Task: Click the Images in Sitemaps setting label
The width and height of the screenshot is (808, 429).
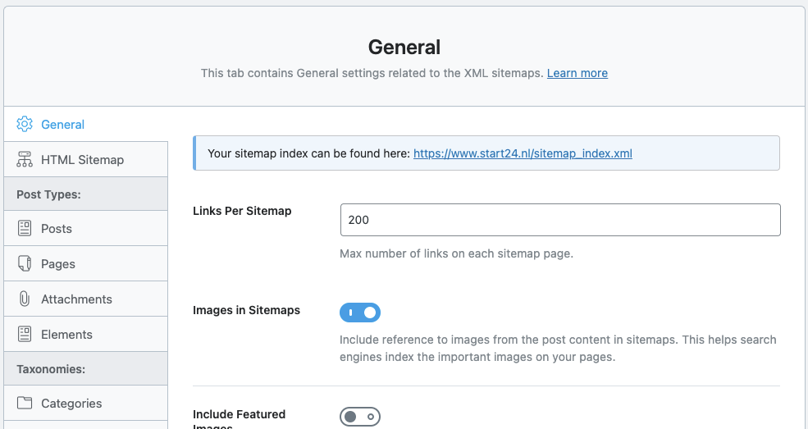Action: (246, 311)
